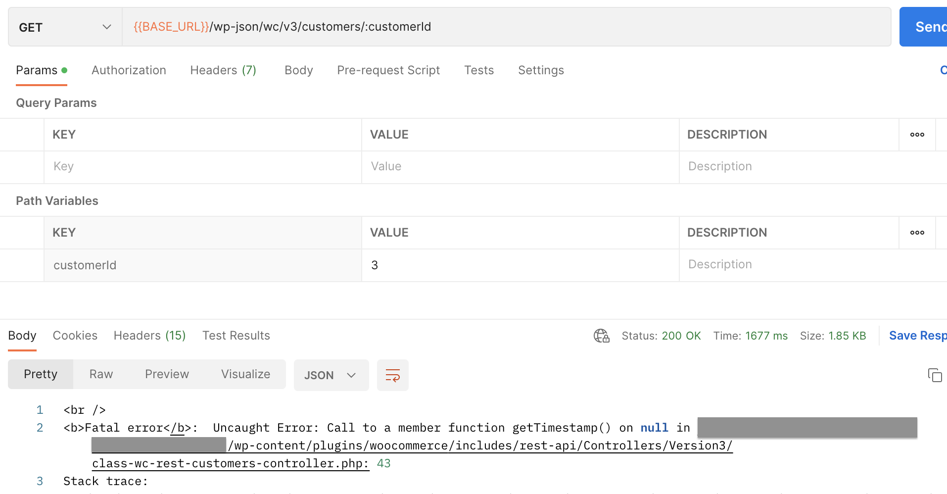Viewport: 947px width, 494px height.
Task: Click Save Response link
Action: coord(918,336)
